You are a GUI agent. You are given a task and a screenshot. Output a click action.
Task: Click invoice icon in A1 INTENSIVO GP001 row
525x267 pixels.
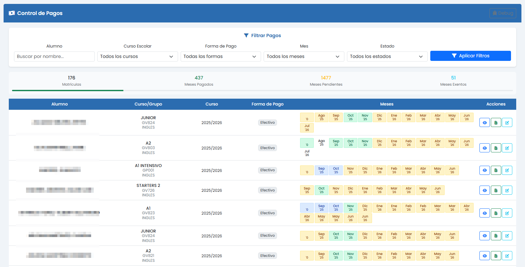(496, 170)
